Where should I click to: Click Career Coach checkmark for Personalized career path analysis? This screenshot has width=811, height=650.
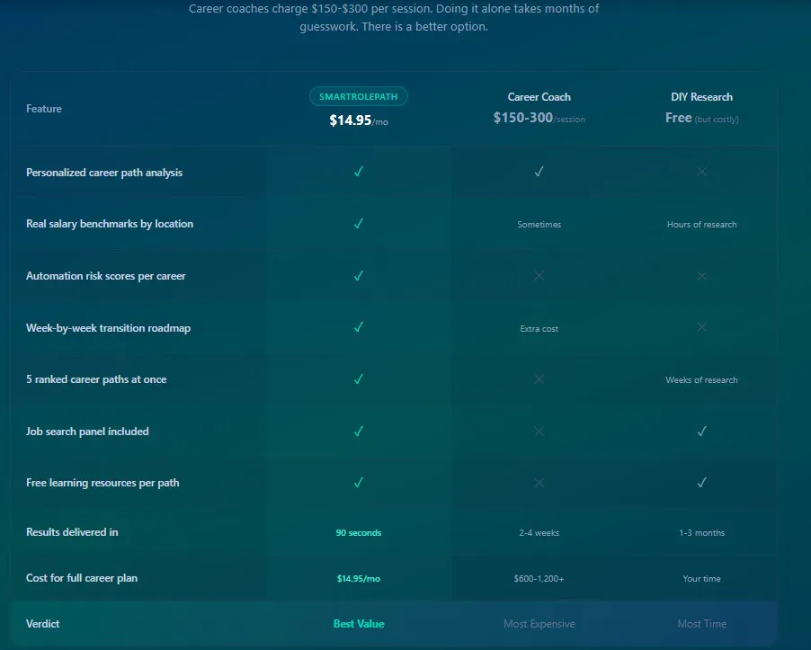coord(539,171)
